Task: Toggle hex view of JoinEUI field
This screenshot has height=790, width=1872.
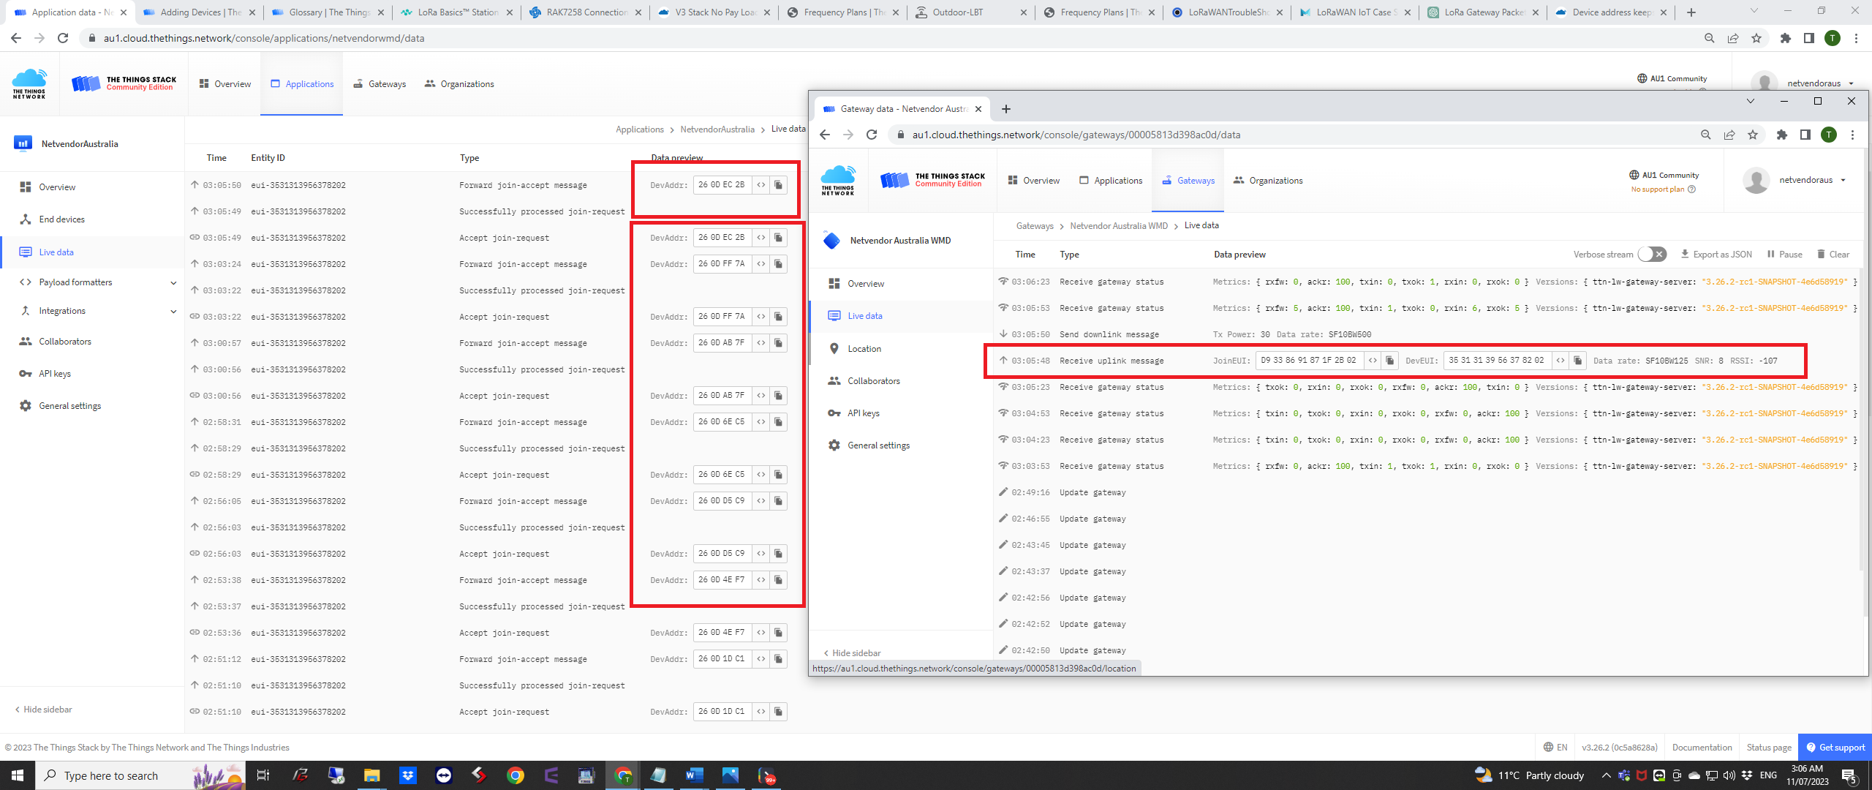Action: click(x=1373, y=361)
